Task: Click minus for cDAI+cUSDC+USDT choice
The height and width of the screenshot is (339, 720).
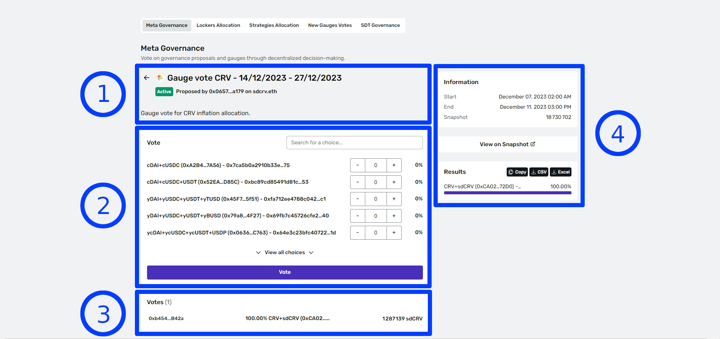Action: tap(357, 182)
